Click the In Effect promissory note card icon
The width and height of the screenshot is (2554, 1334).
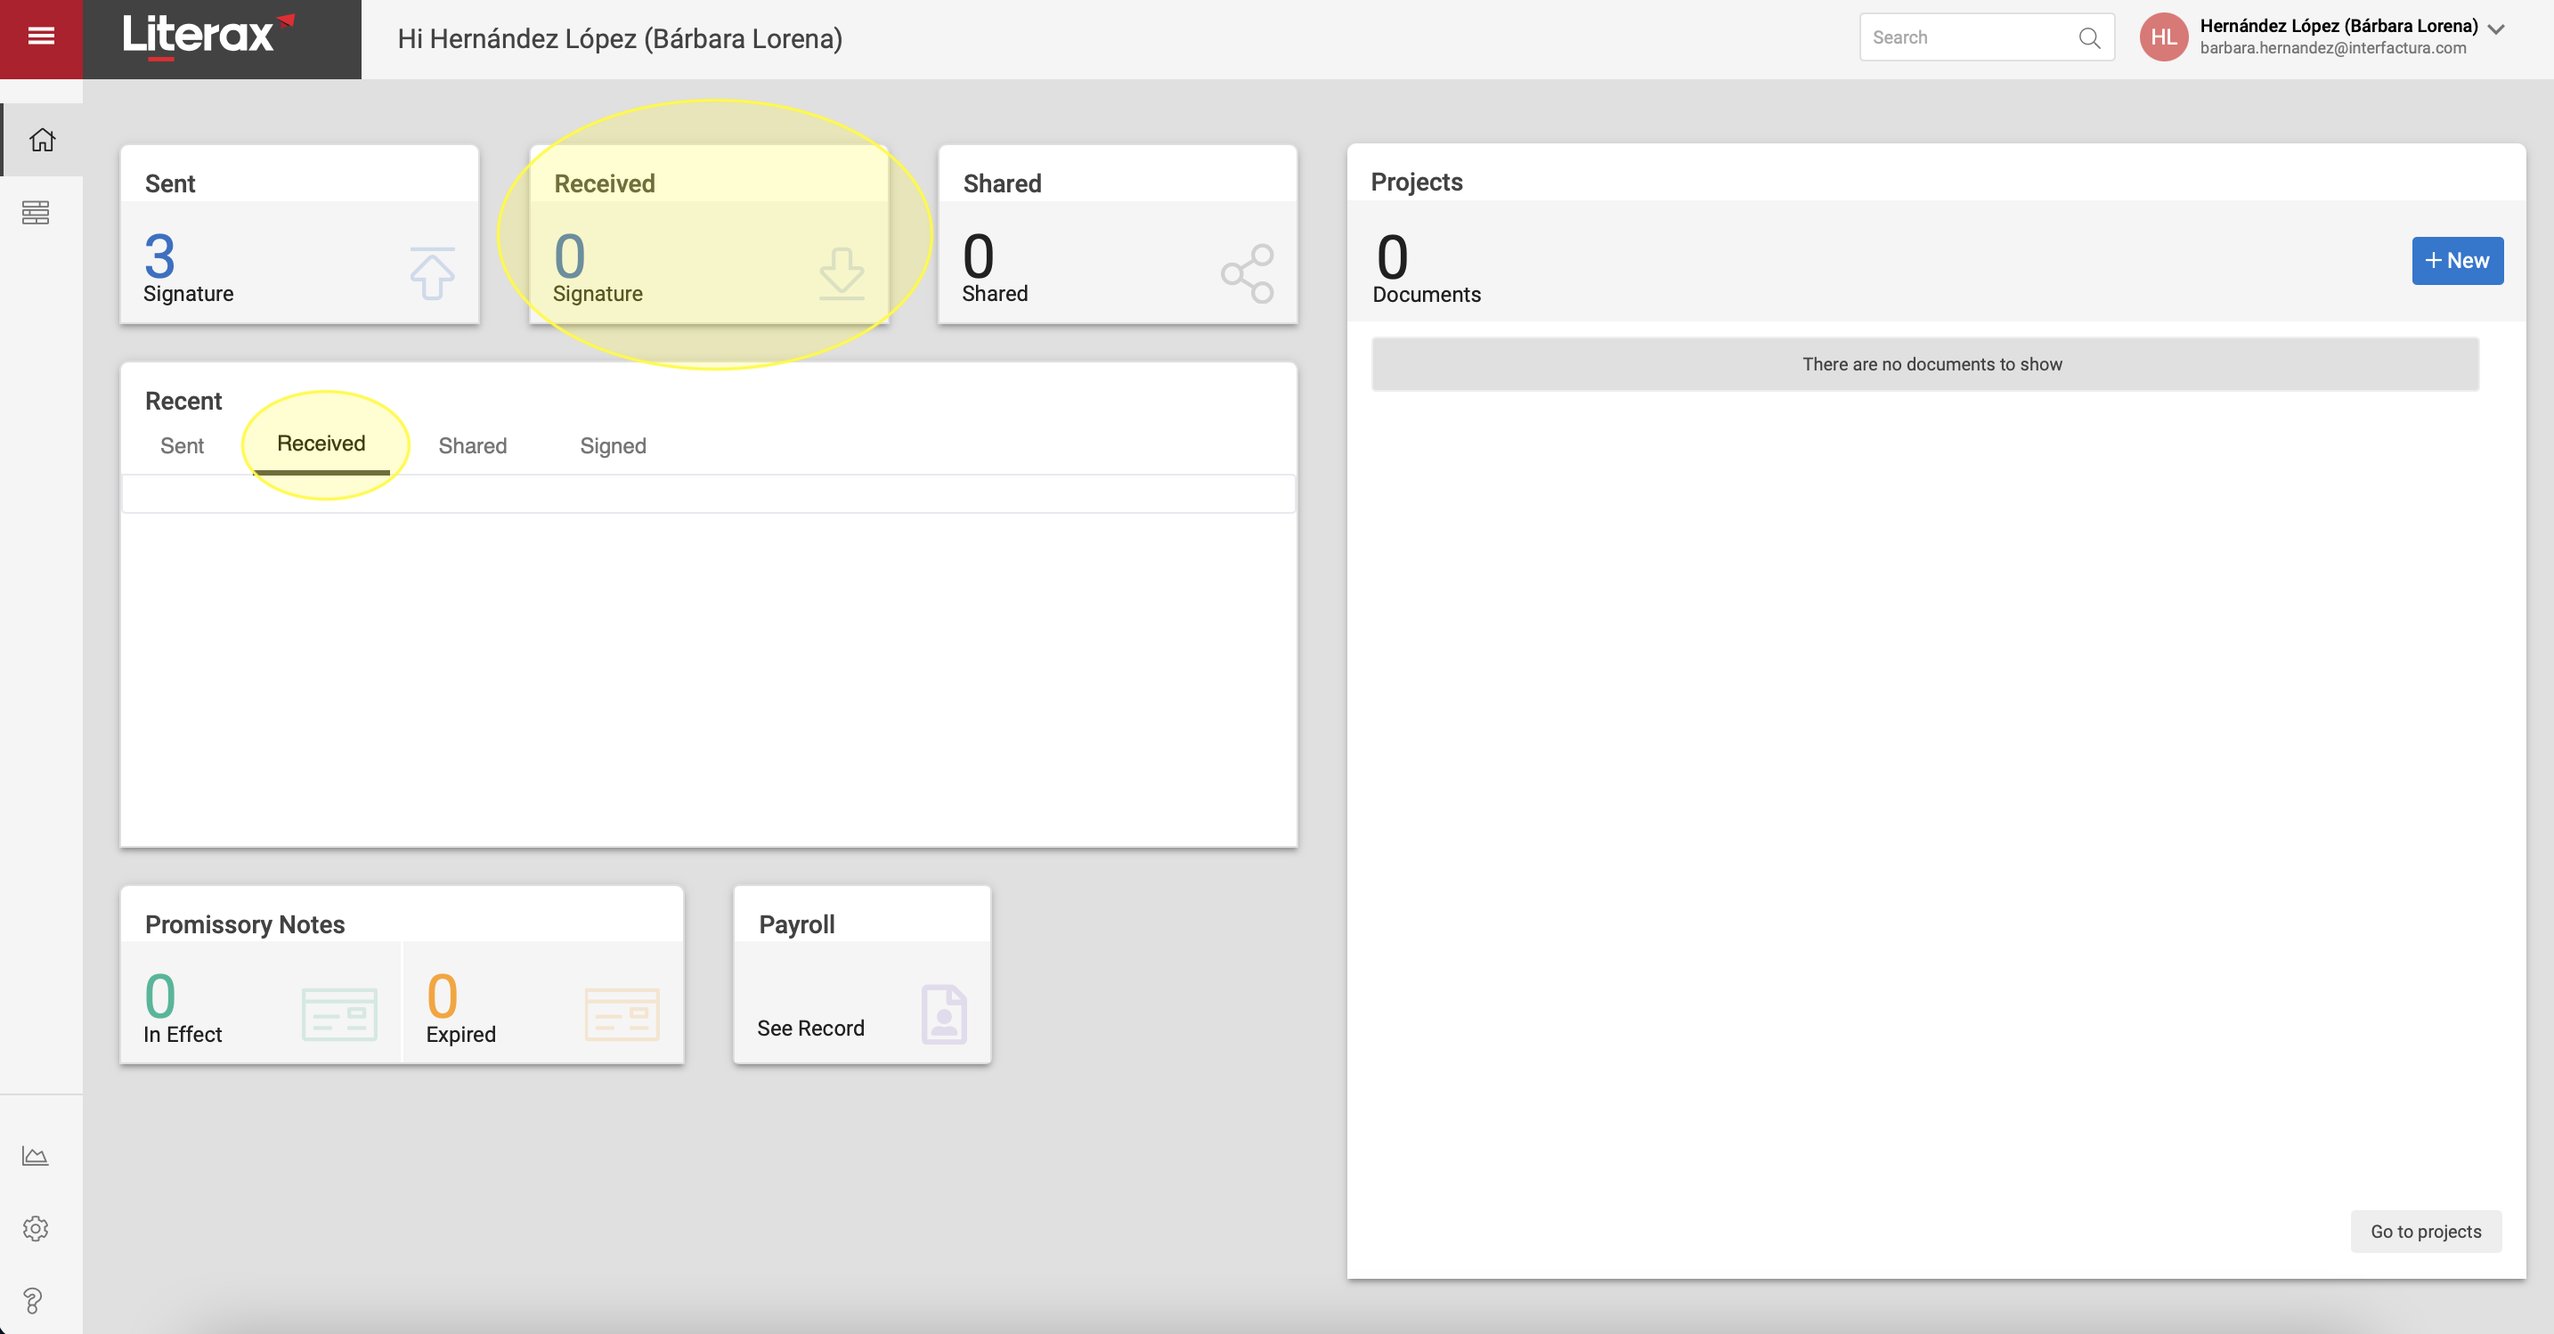(x=339, y=1013)
